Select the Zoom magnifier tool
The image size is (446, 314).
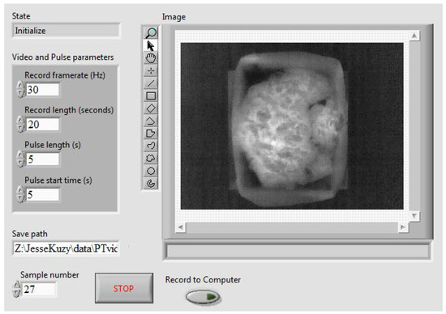(x=151, y=33)
